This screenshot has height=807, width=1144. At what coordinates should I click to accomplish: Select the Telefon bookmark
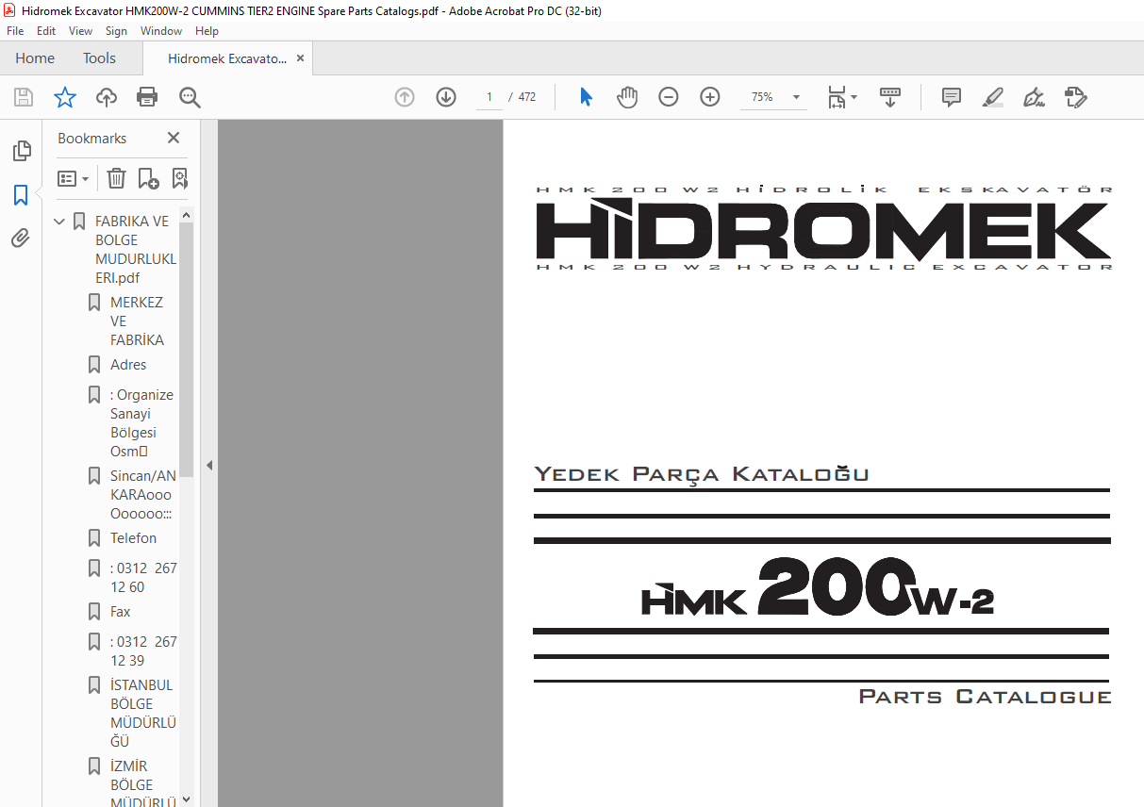tap(133, 538)
